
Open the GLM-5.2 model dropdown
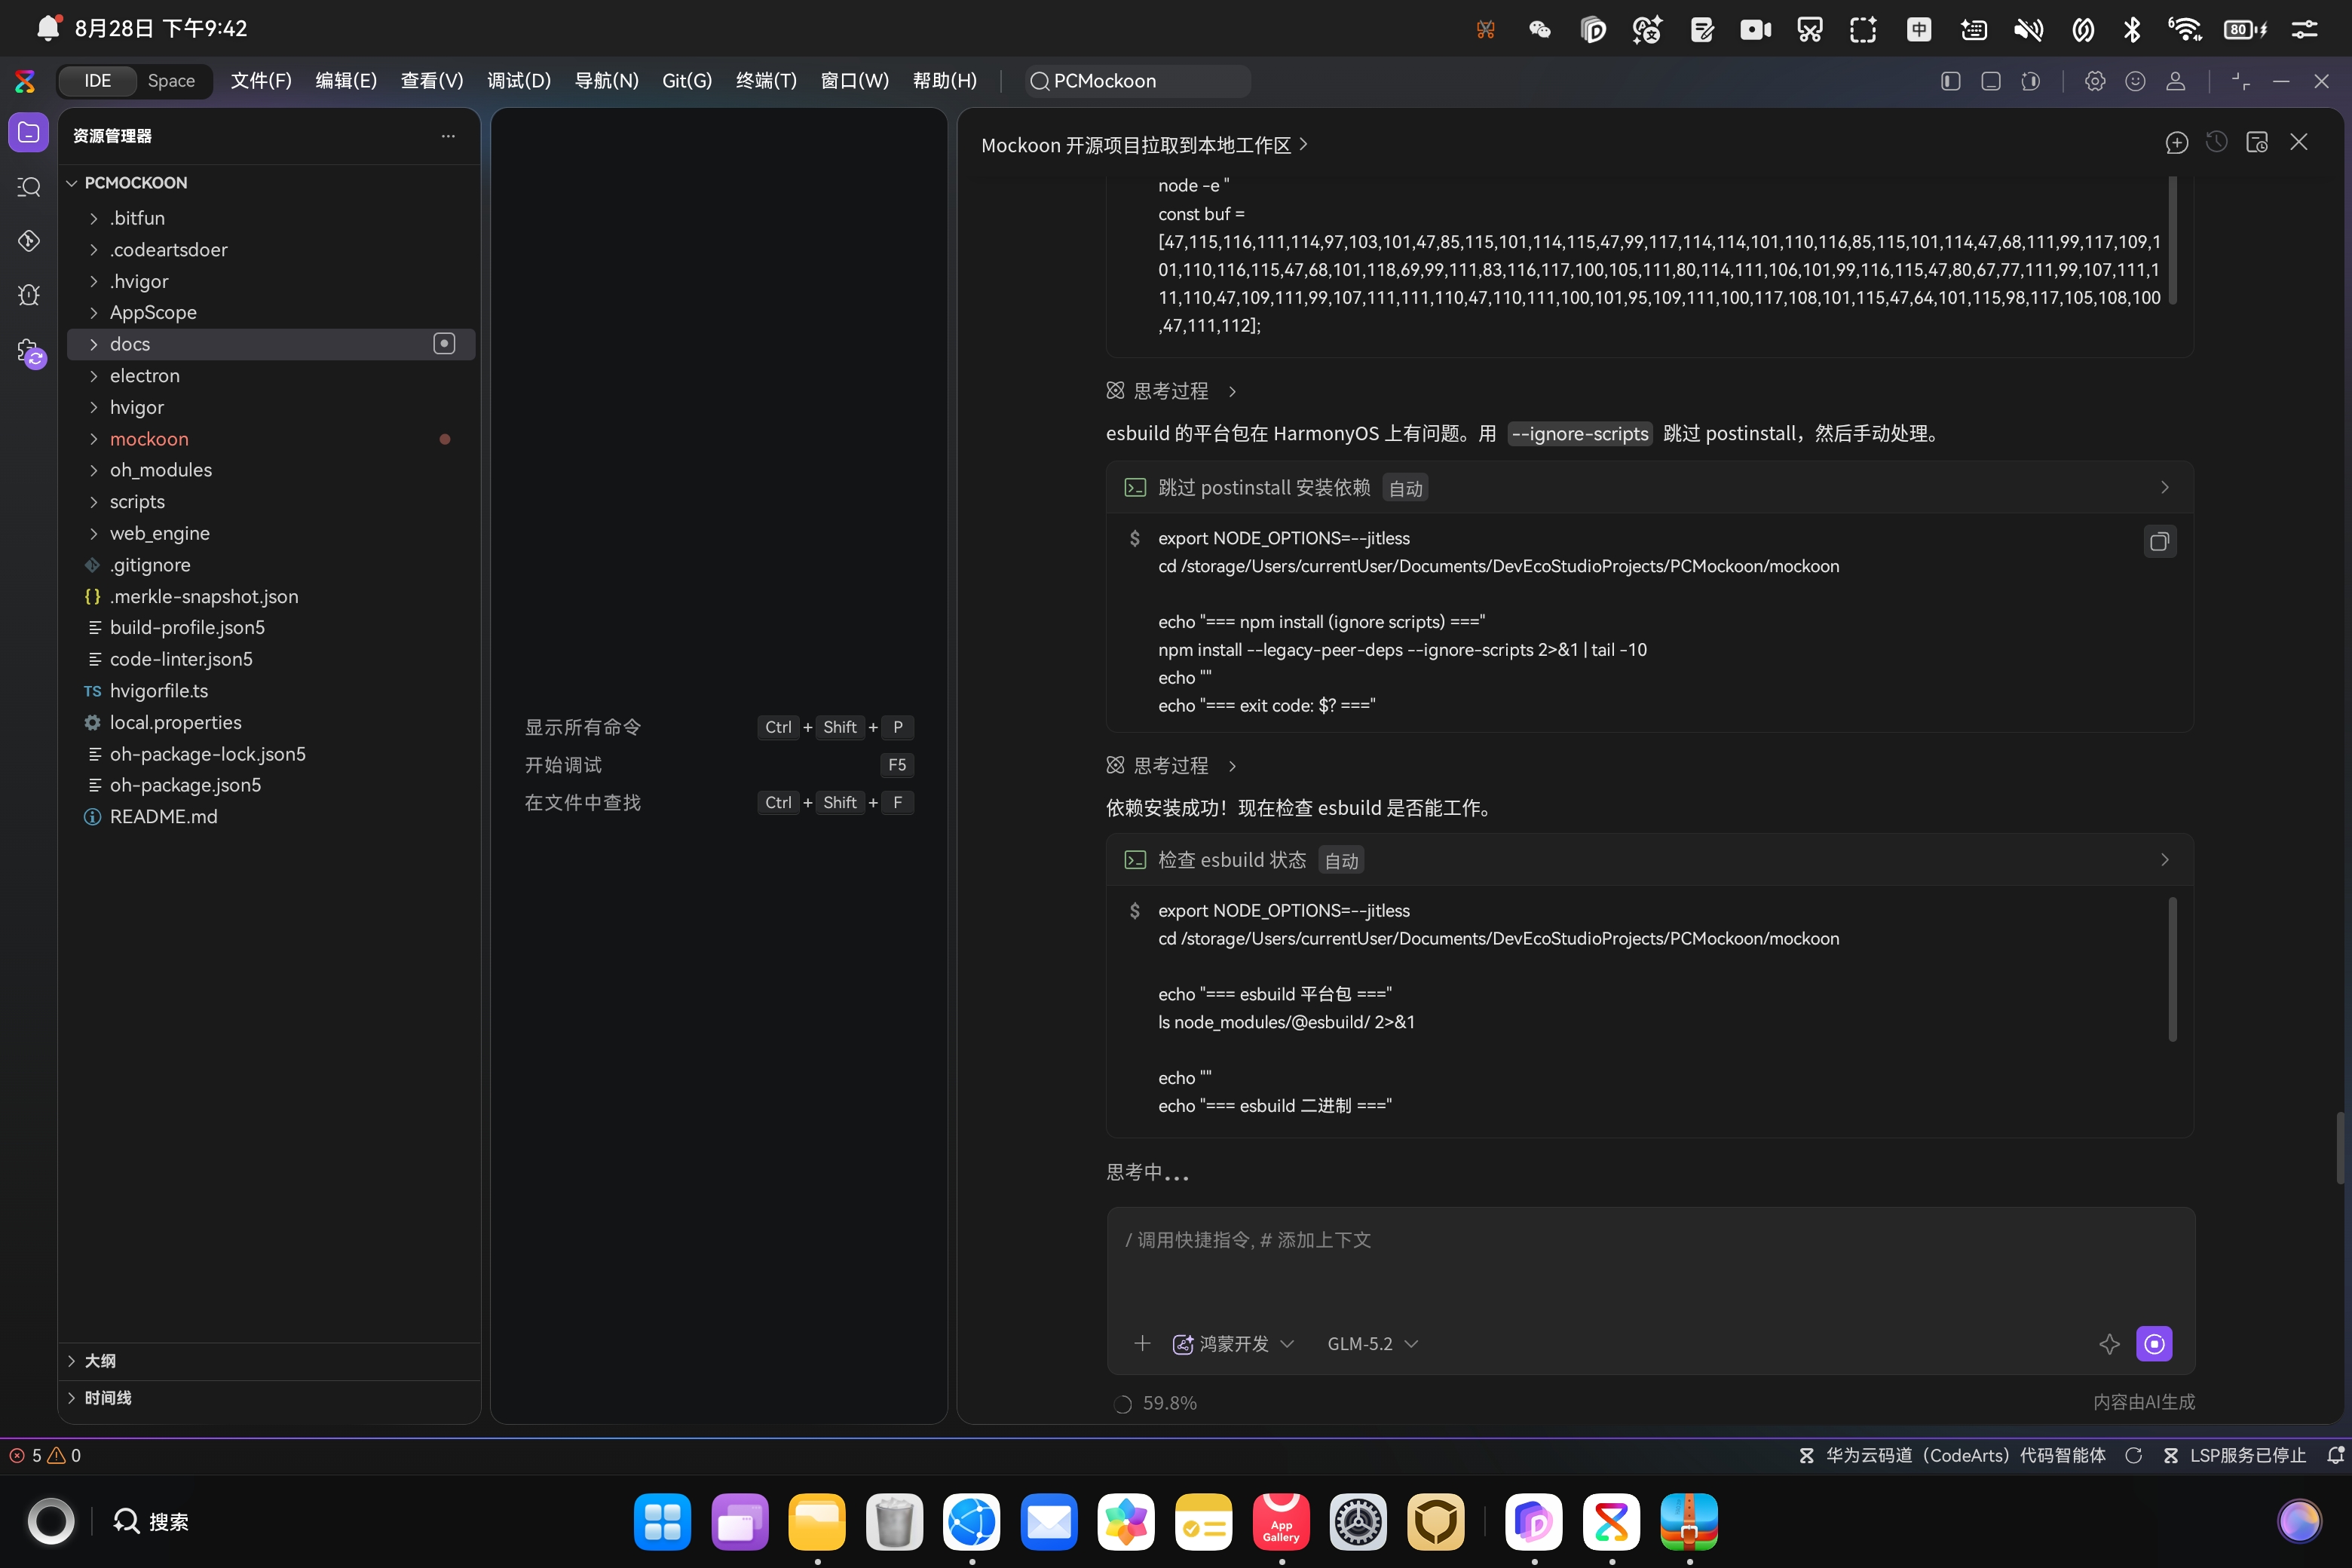(1372, 1344)
